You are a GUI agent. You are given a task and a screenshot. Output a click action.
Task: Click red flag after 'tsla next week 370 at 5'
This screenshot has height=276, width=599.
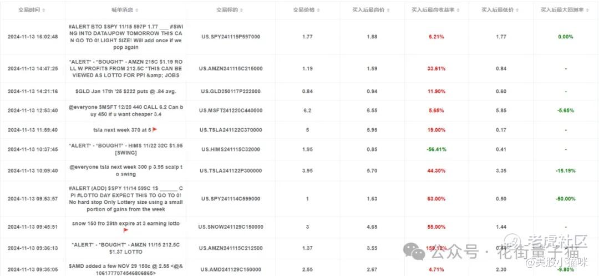(x=155, y=129)
